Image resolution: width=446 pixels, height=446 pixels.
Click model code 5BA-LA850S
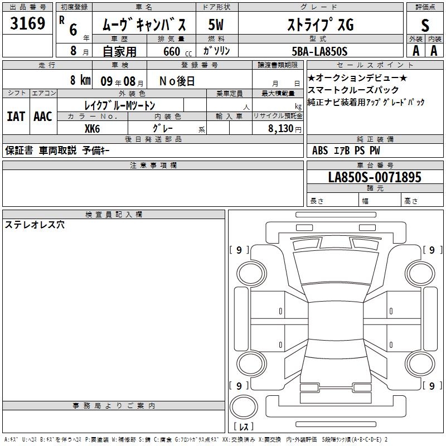[x=319, y=51]
